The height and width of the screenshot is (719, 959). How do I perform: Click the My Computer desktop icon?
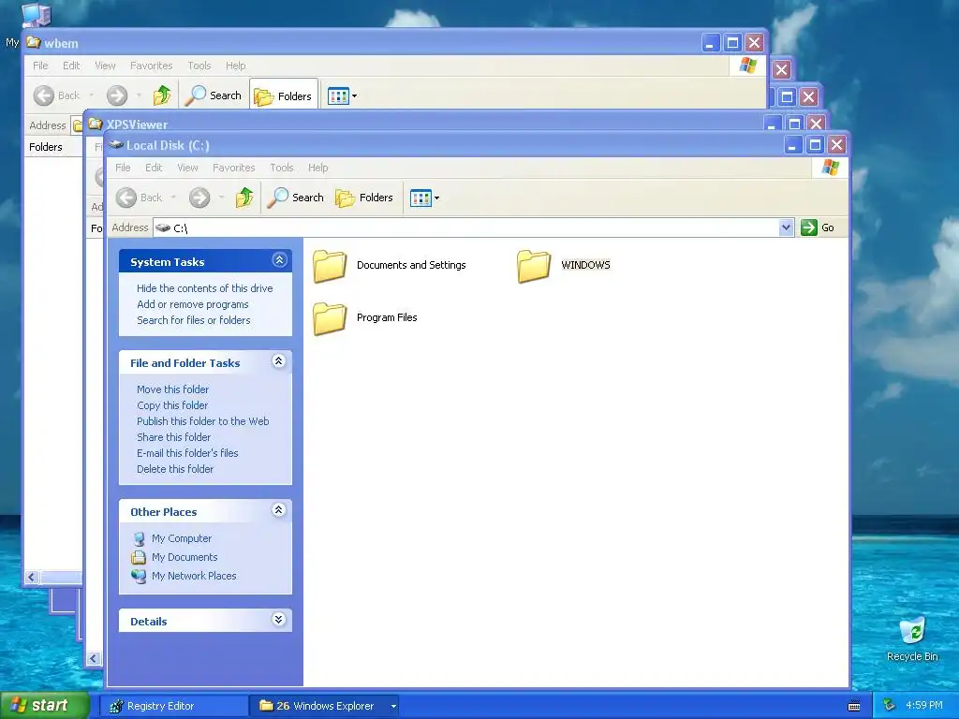(x=36, y=15)
